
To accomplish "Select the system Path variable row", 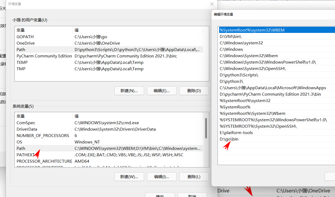I will tap(109, 148).
